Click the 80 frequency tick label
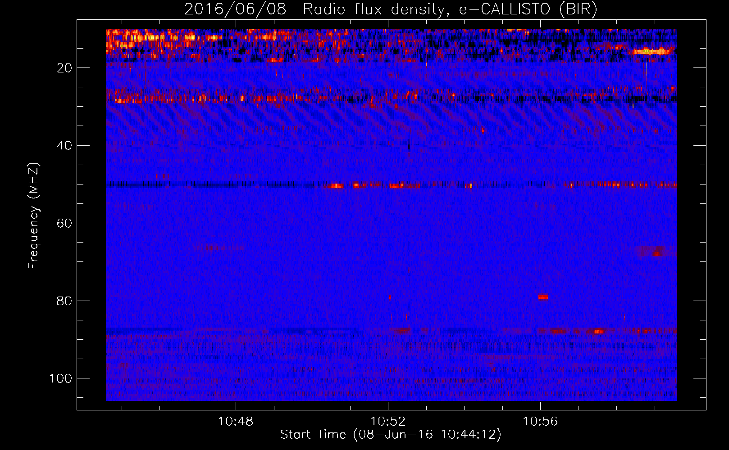Screen dimensions: 729x450 click(x=64, y=301)
